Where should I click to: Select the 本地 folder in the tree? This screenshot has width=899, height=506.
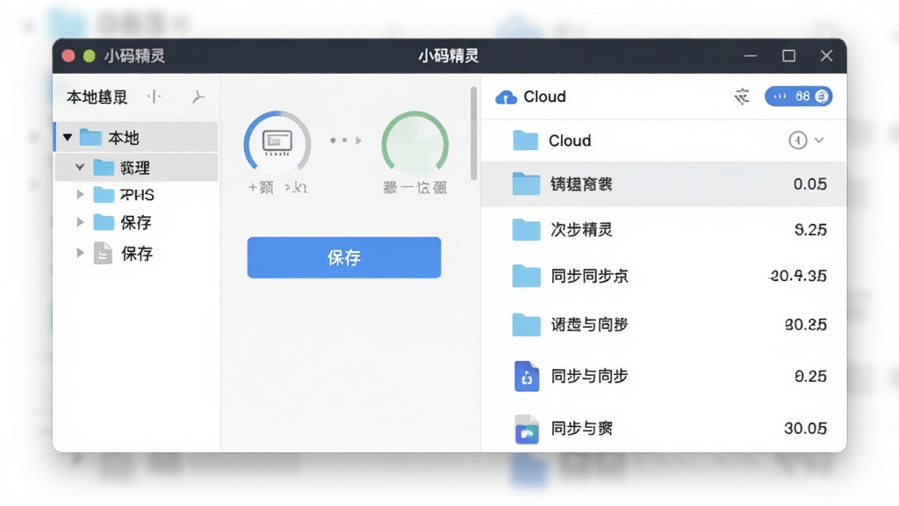pos(136,138)
